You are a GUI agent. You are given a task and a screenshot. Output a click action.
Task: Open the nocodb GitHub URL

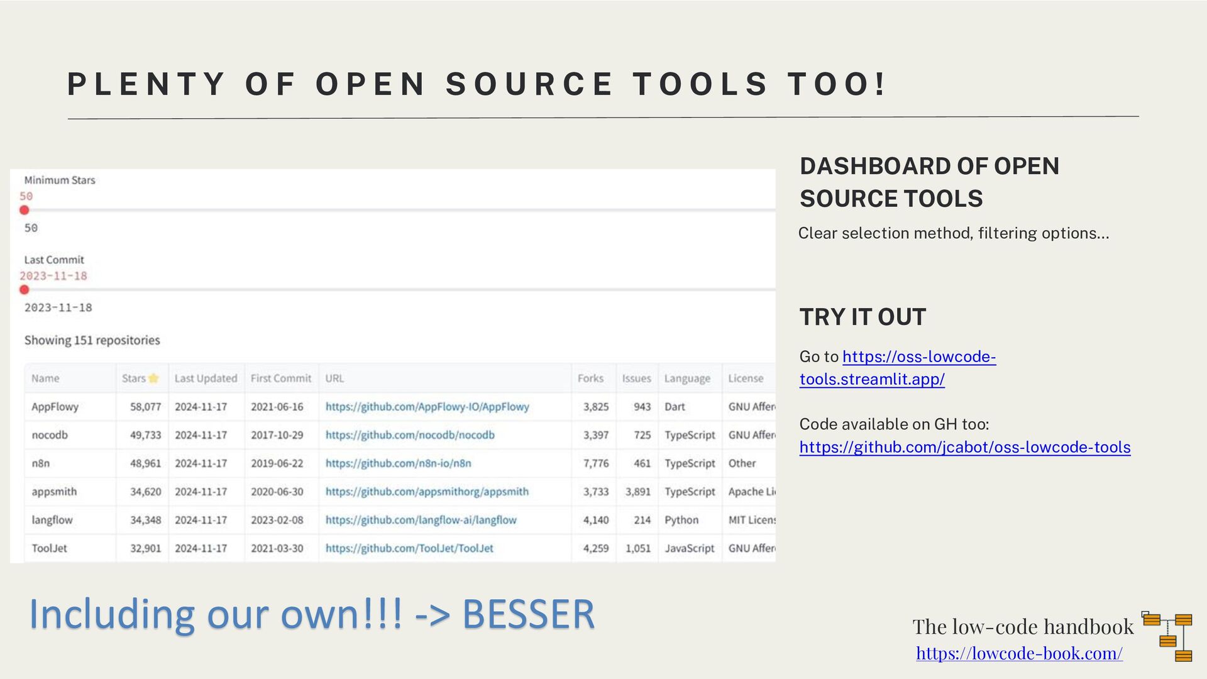click(x=410, y=435)
